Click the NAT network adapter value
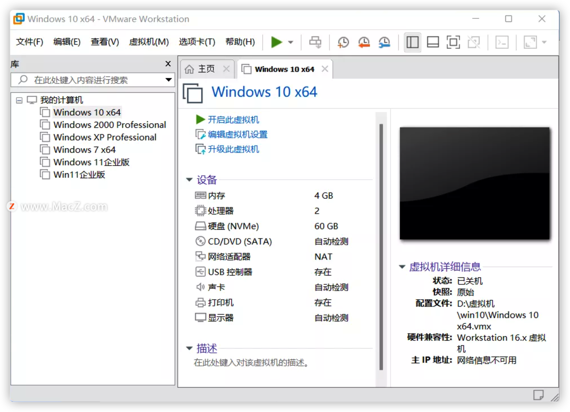 tap(324, 257)
